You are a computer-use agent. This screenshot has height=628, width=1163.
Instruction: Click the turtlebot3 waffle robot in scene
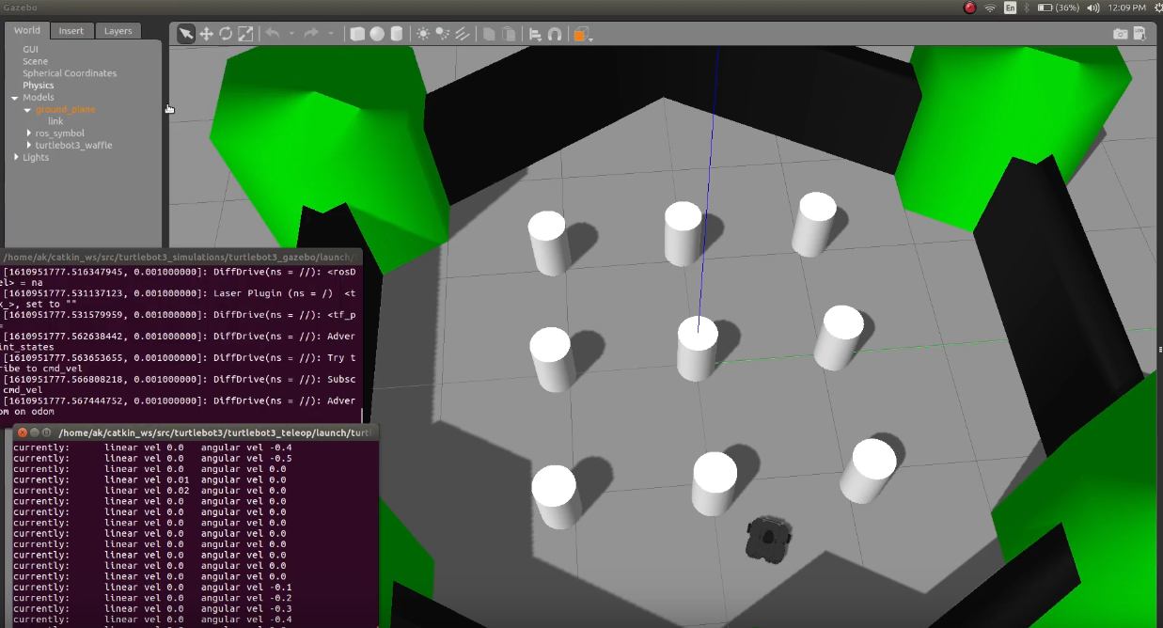[767, 540]
